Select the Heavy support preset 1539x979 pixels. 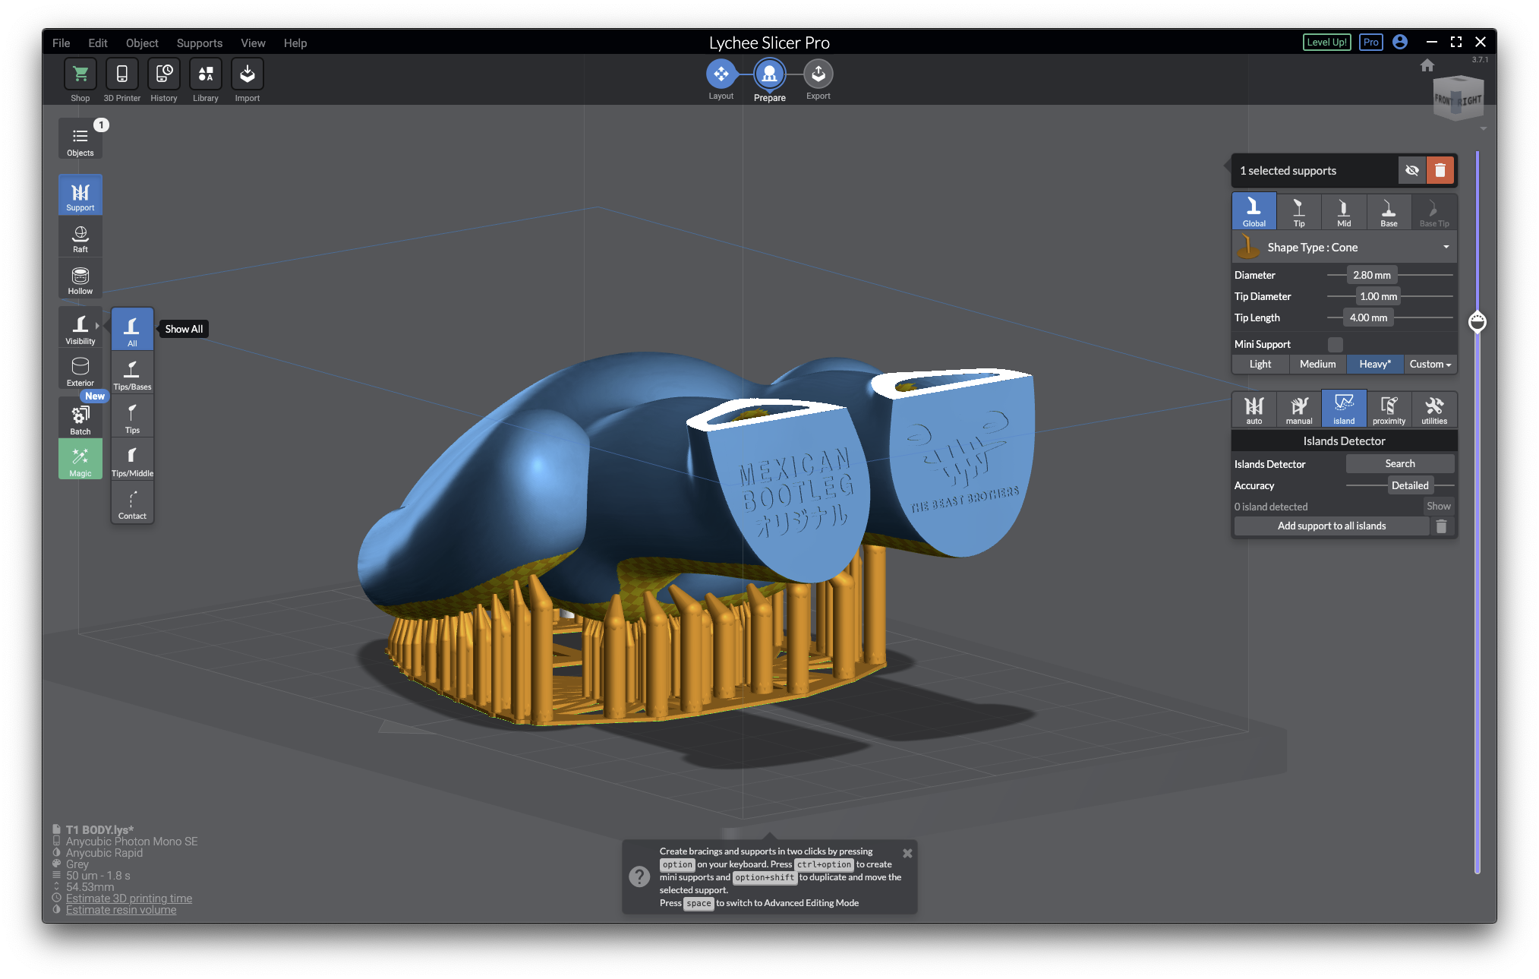pyautogui.click(x=1374, y=365)
